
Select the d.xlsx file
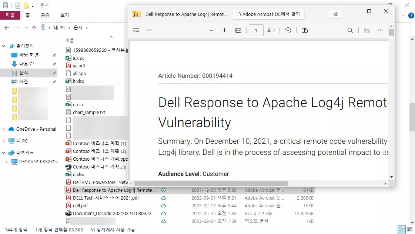[x=78, y=175]
